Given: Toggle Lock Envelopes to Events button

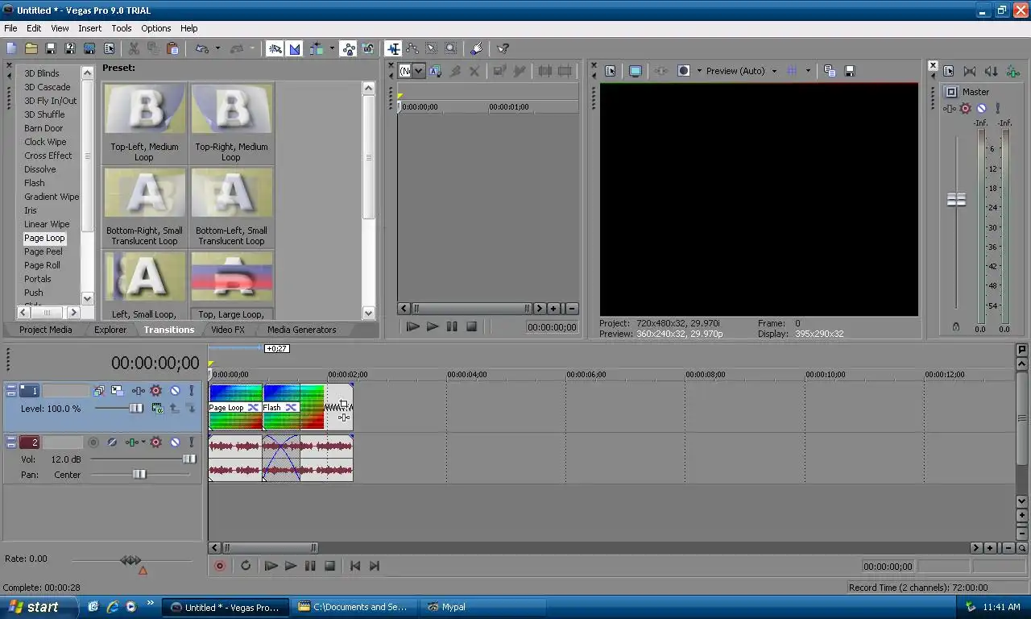Looking at the screenshot, I should [x=348, y=49].
